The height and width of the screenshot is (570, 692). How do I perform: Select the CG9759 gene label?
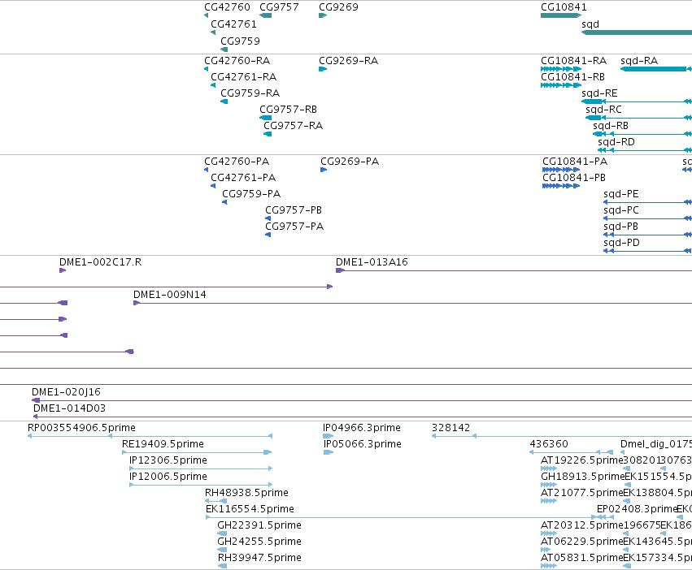[240, 41]
